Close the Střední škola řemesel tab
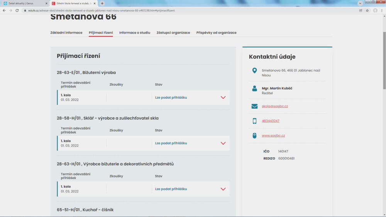The width and height of the screenshot is (386, 217). coord(95,3)
